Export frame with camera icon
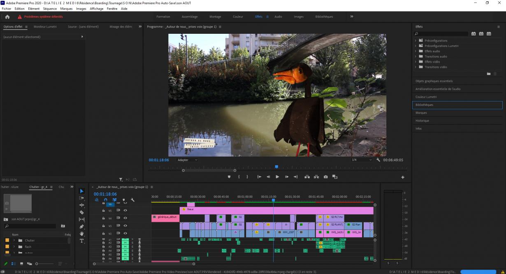 click(325, 177)
